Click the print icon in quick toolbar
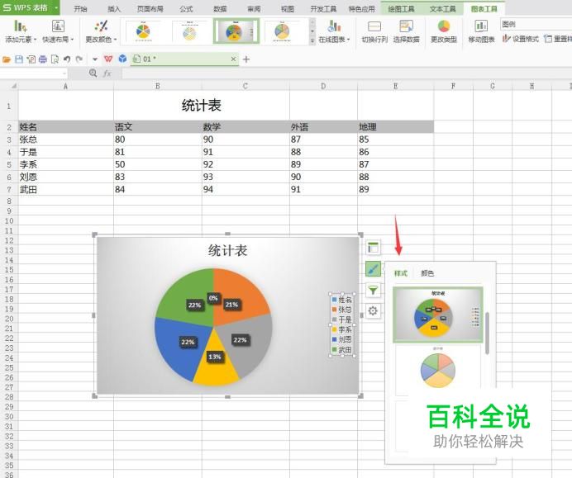This screenshot has width=572, height=478. click(x=43, y=59)
